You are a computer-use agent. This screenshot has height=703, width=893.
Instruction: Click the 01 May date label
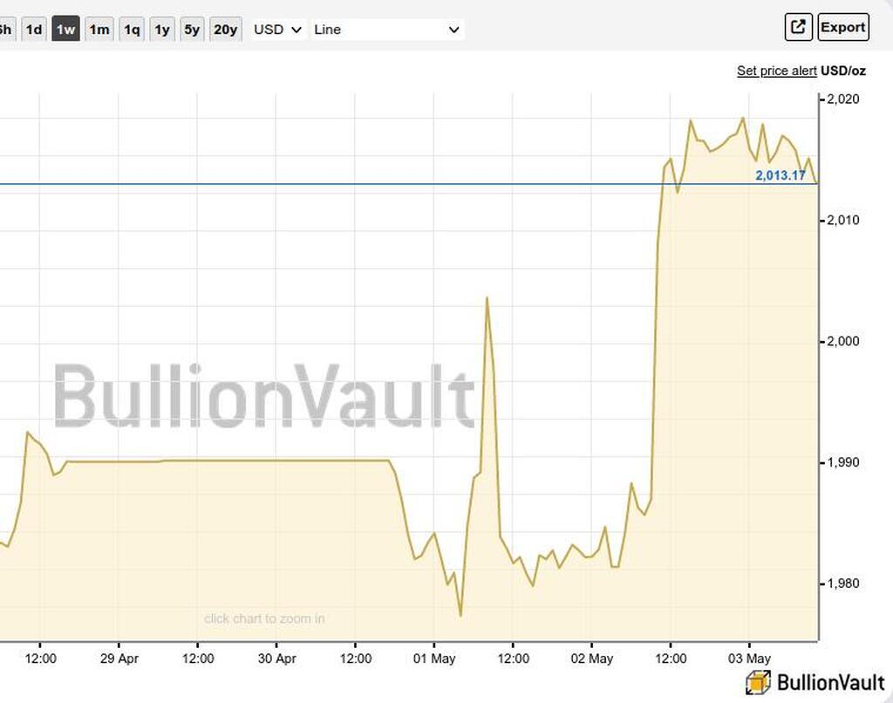click(x=434, y=659)
